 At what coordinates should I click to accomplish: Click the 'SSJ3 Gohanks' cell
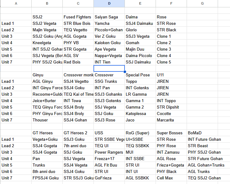pyautogui.click(x=109, y=94)
